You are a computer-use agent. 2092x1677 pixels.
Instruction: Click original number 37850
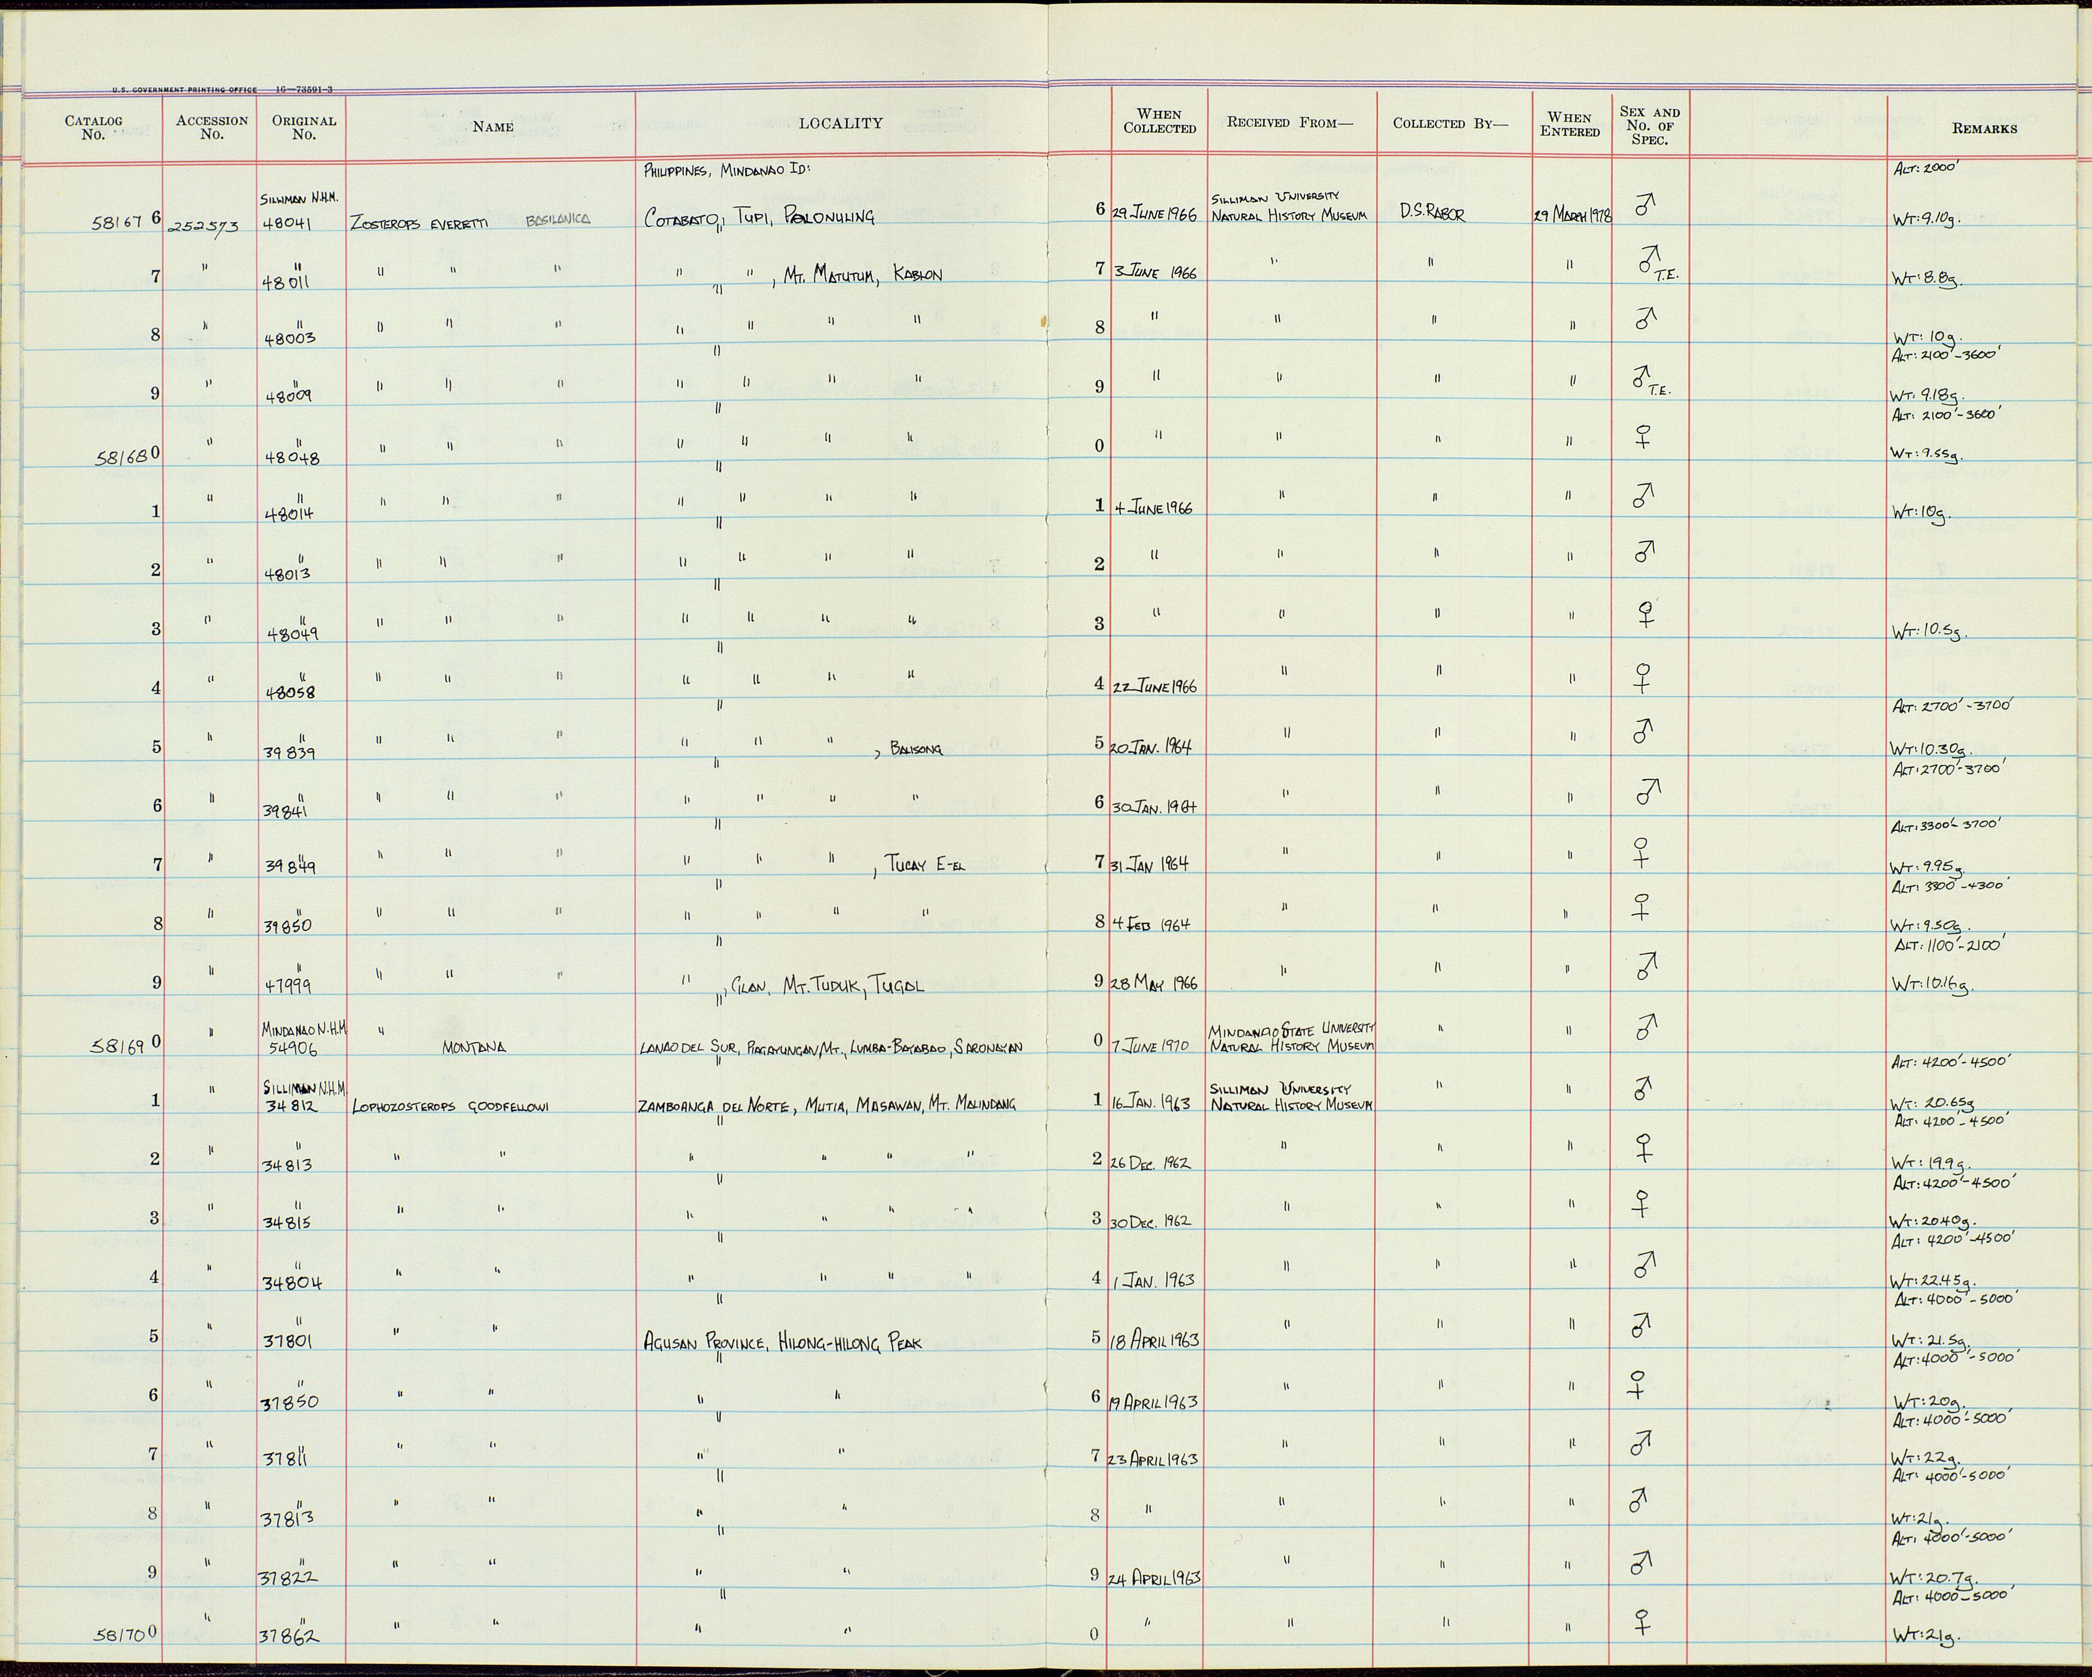pyautogui.click(x=290, y=1402)
